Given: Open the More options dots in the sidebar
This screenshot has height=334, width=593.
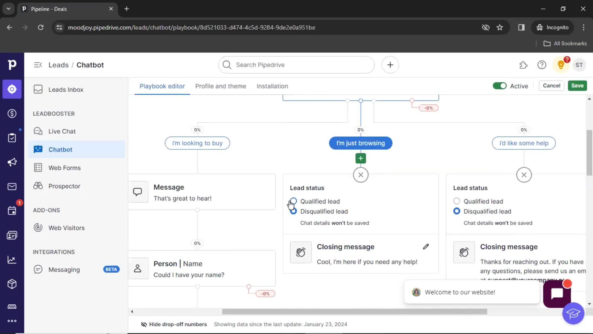Looking at the screenshot, I should 12,321.
